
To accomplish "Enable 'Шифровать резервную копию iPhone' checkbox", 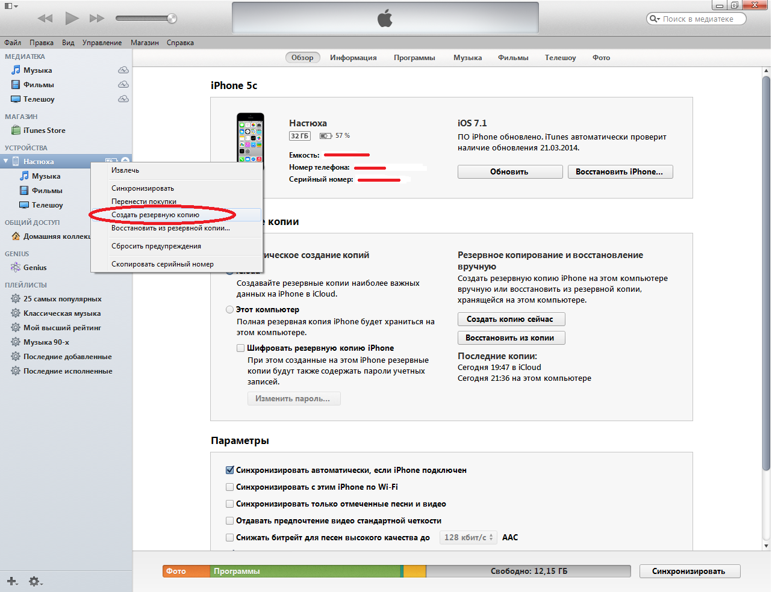I will coord(241,348).
